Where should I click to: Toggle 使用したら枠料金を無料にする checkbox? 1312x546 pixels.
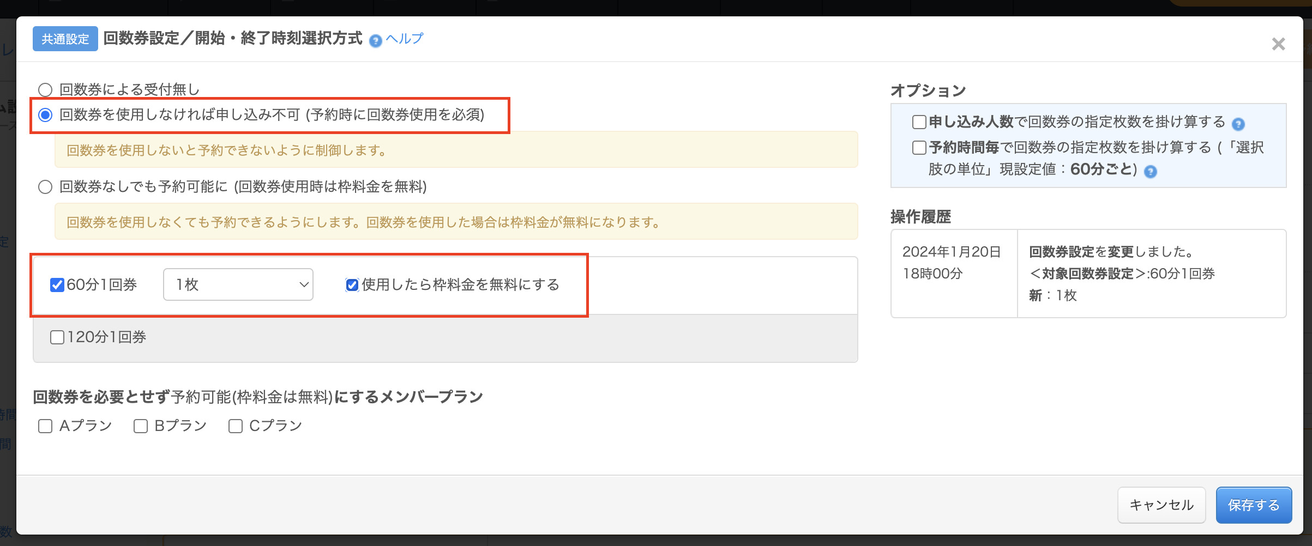pos(352,285)
